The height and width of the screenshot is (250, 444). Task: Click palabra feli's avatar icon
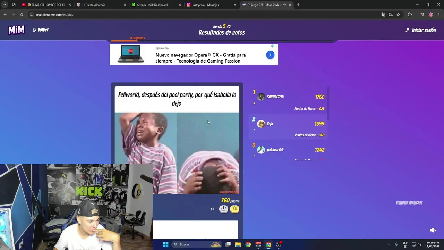(261, 150)
